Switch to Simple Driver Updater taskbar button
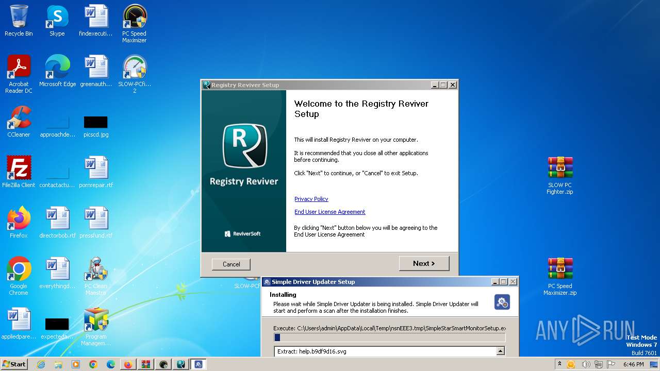The width and height of the screenshot is (660, 371). pyautogui.click(x=198, y=364)
